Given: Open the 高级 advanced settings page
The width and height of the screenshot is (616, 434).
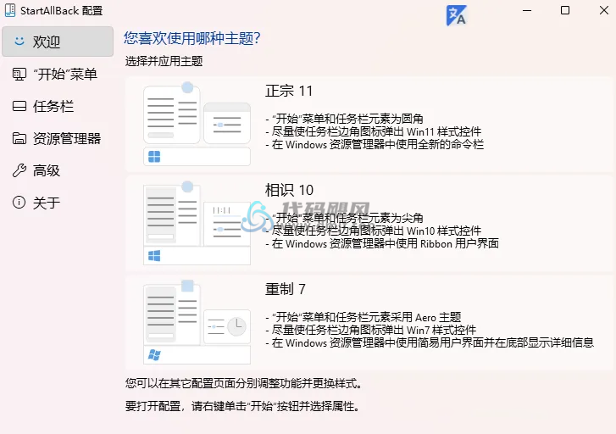Looking at the screenshot, I should tap(58, 170).
